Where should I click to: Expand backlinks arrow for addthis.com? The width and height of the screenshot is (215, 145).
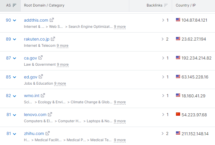pos(163,20)
